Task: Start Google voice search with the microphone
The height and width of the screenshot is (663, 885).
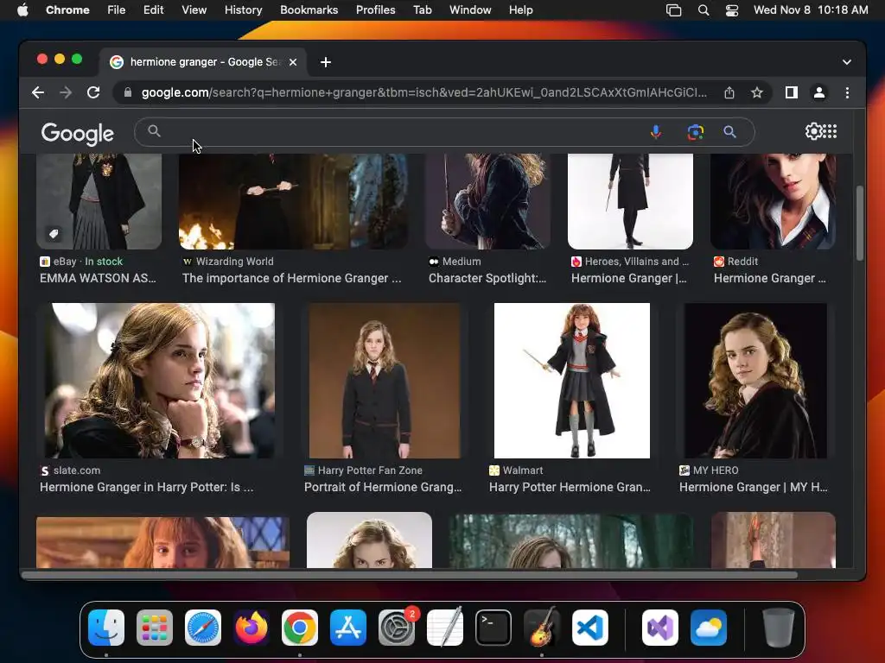Action: coord(656,132)
